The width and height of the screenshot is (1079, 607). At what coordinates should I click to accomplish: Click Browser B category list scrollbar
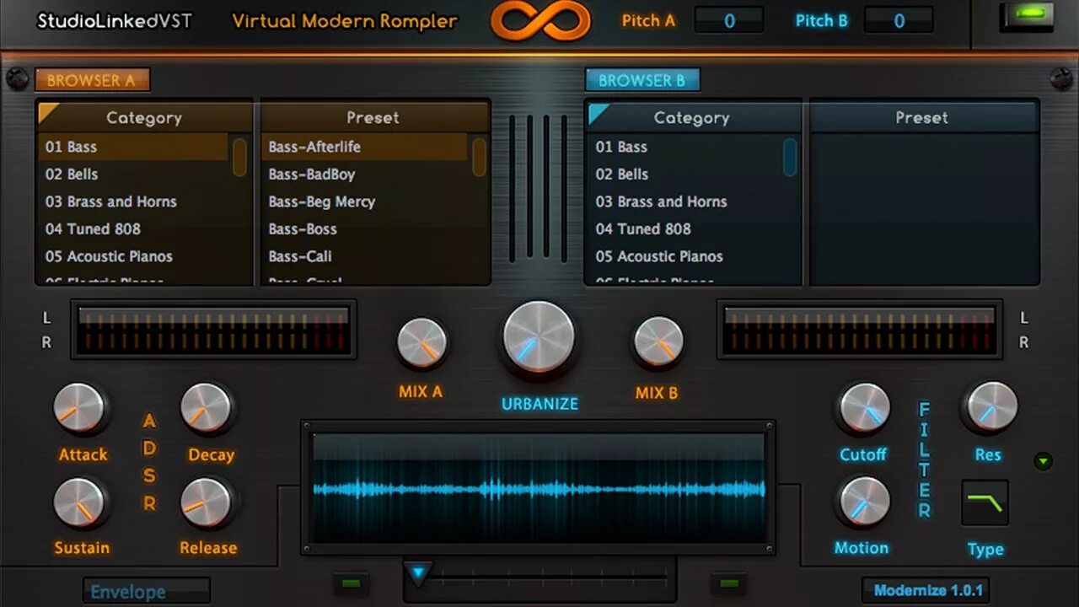790,158
